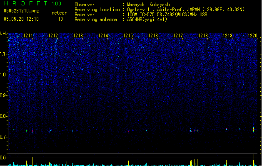The height and width of the screenshot is (166, 262).
Task: Click the 1212 time marker
Action: tap(53, 36)
